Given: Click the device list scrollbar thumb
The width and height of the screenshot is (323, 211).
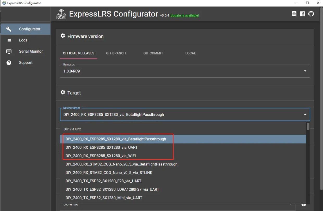Looking at the screenshot, I should [x=308, y=126].
